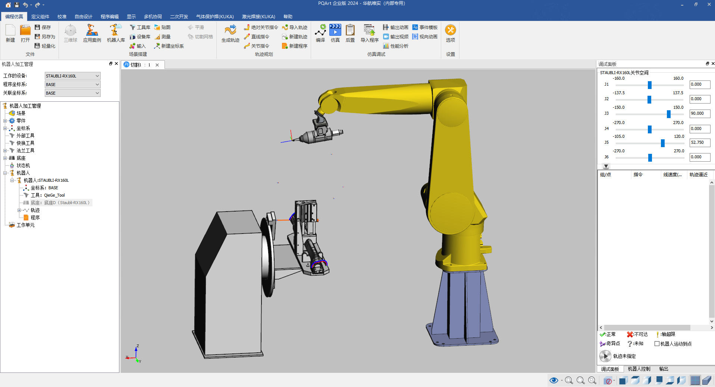The width and height of the screenshot is (715, 387).
Task: Click the J5 value input field
Action: click(x=699, y=143)
